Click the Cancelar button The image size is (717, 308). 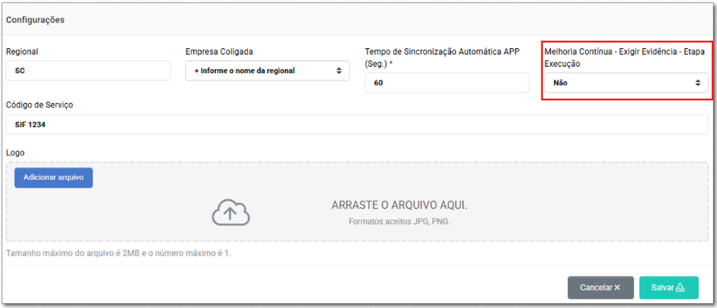pyautogui.click(x=600, y=287)
